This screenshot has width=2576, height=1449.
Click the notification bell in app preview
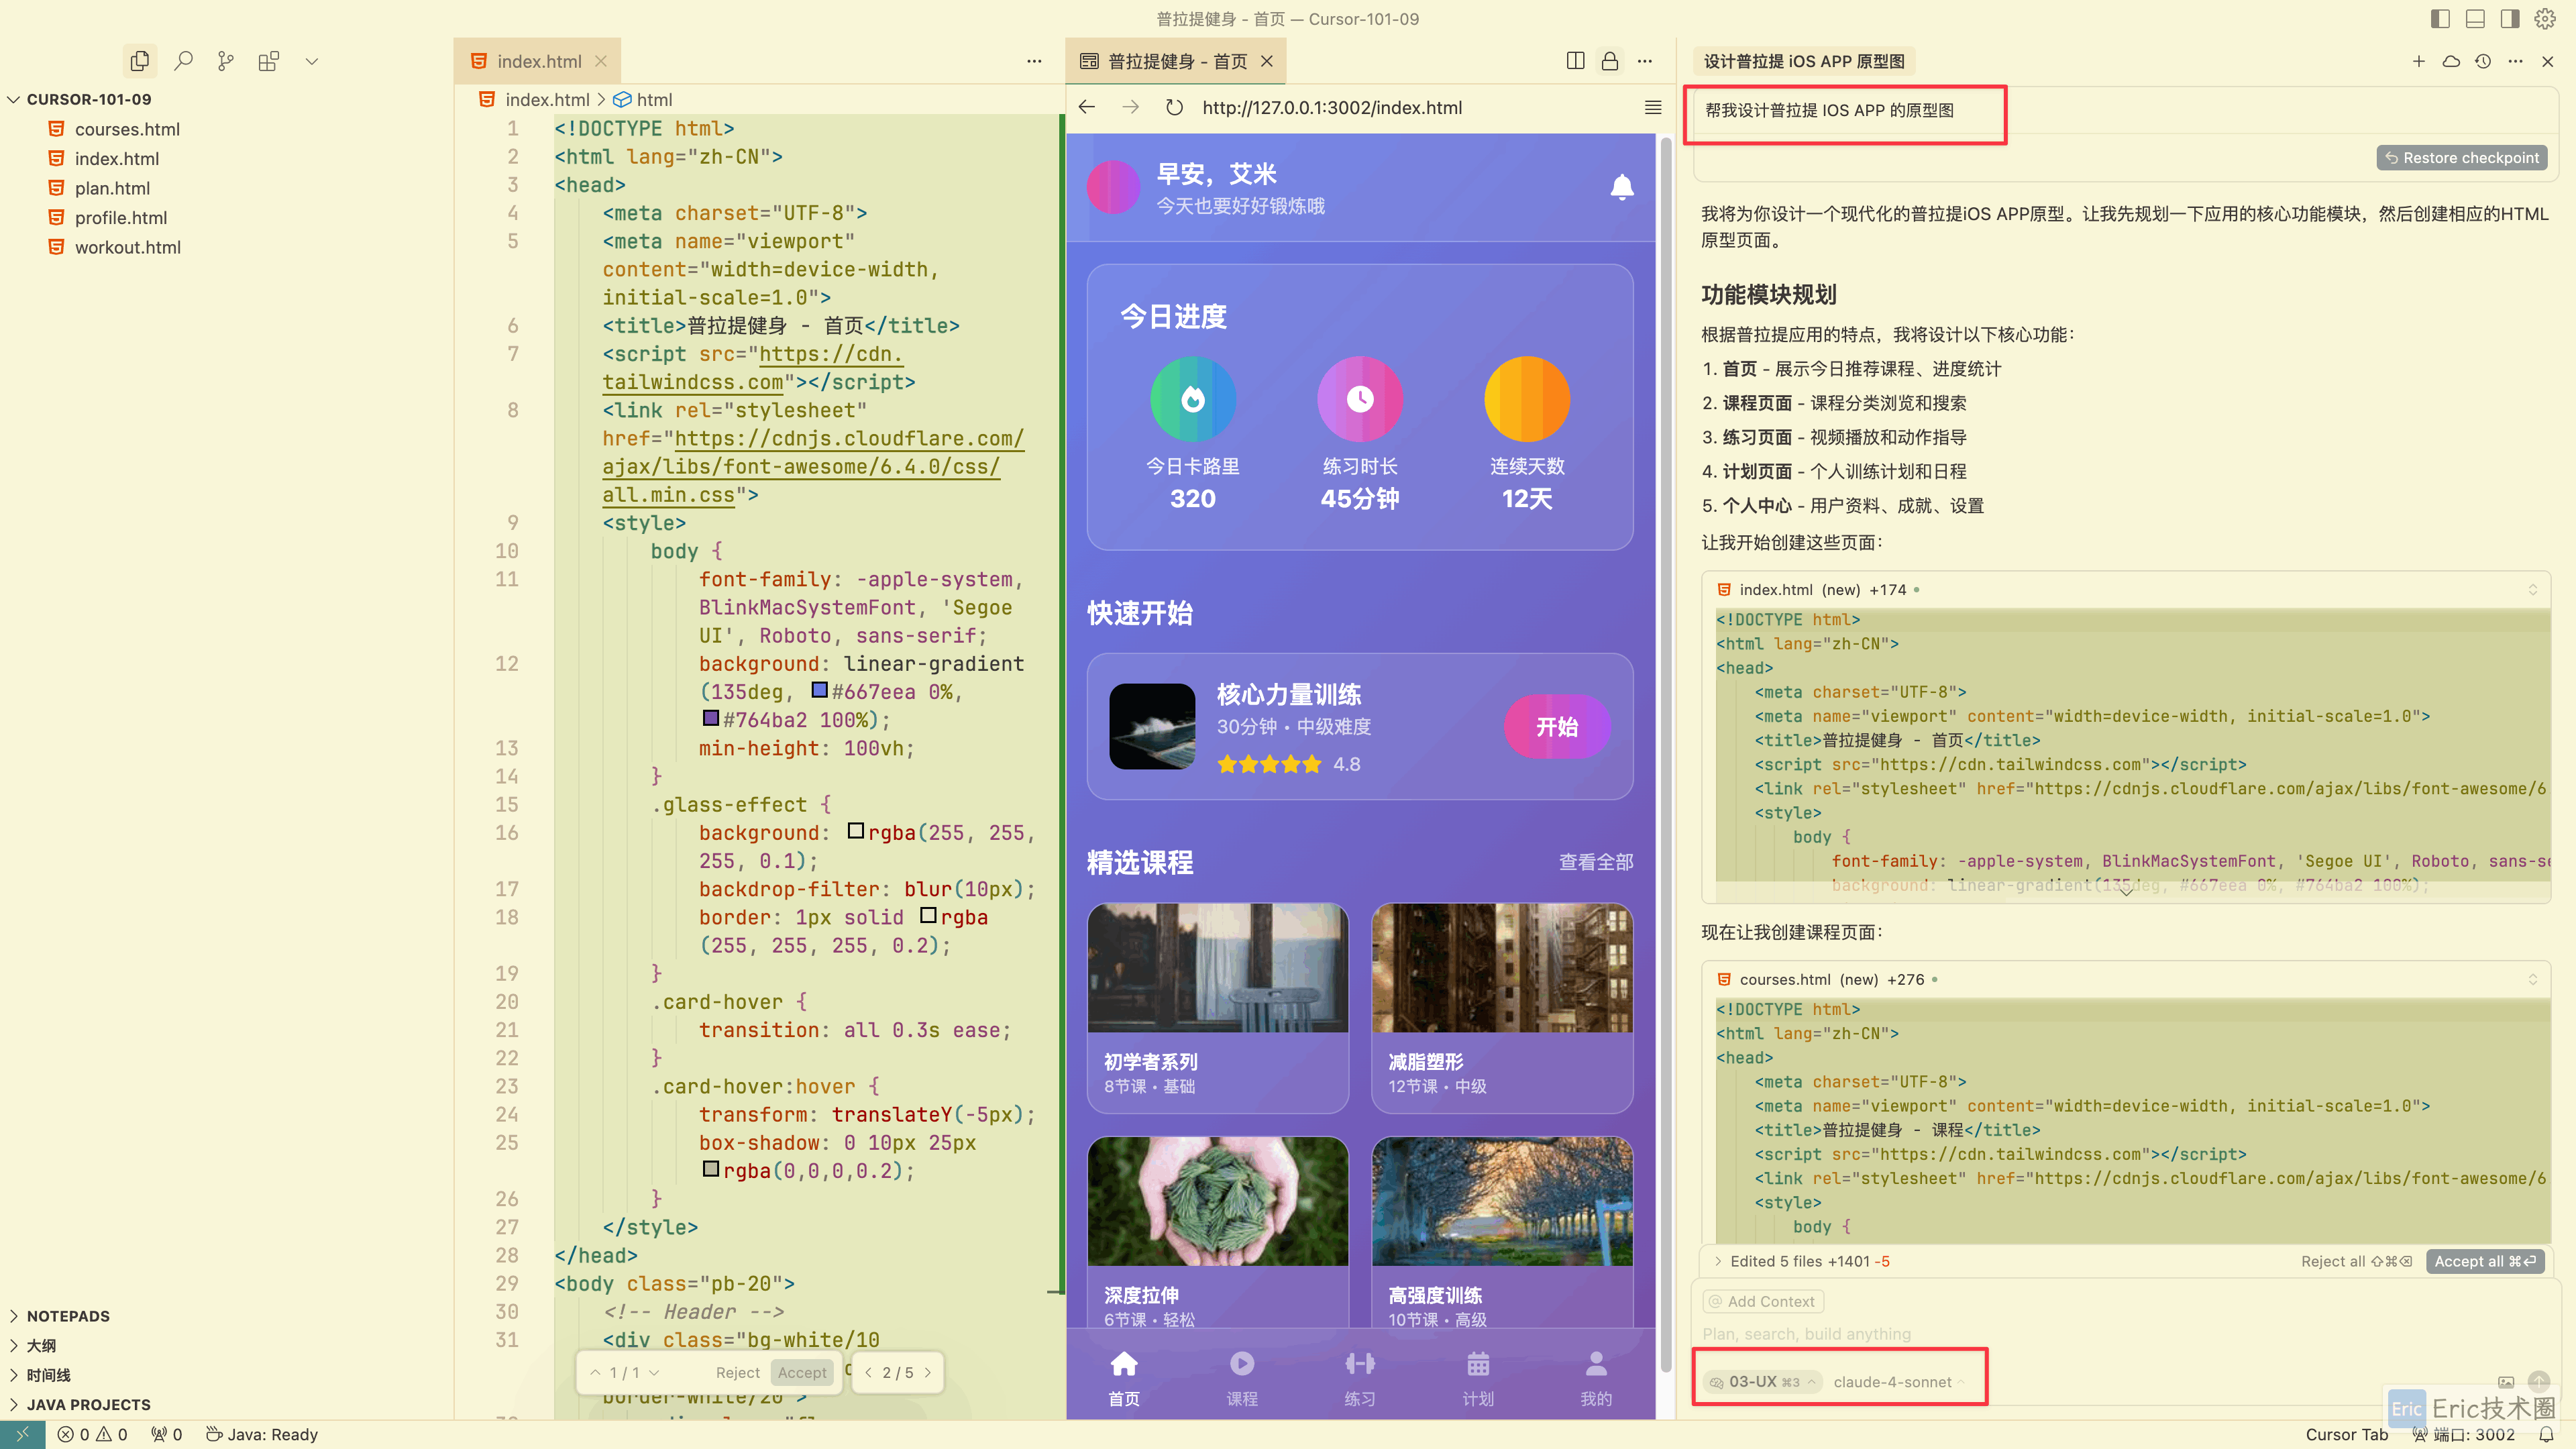coord(1622,187)
